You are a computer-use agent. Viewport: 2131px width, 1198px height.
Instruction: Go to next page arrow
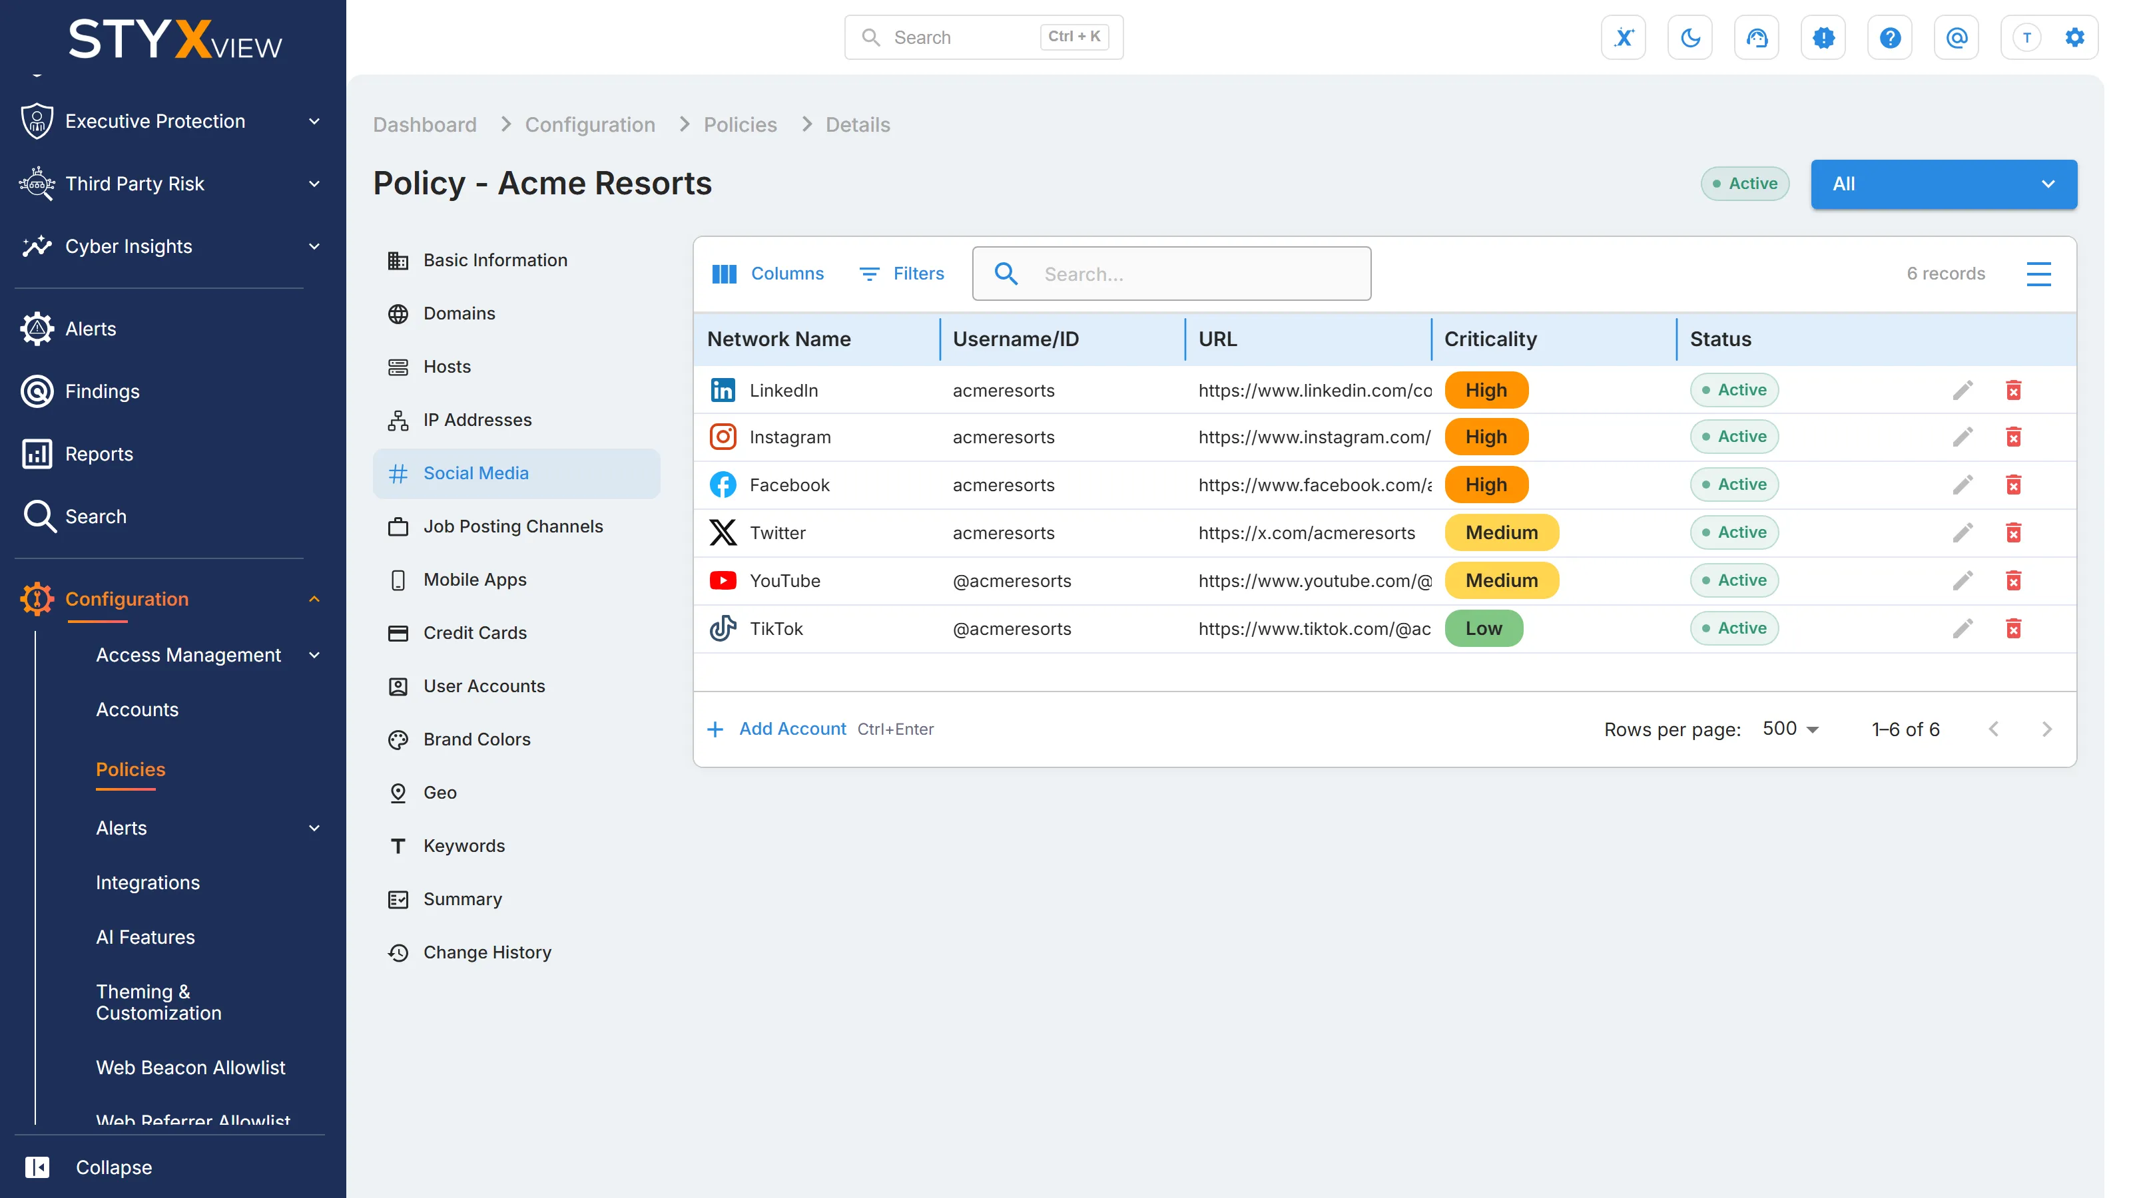pyautogui.click(x=2046, y=729)
